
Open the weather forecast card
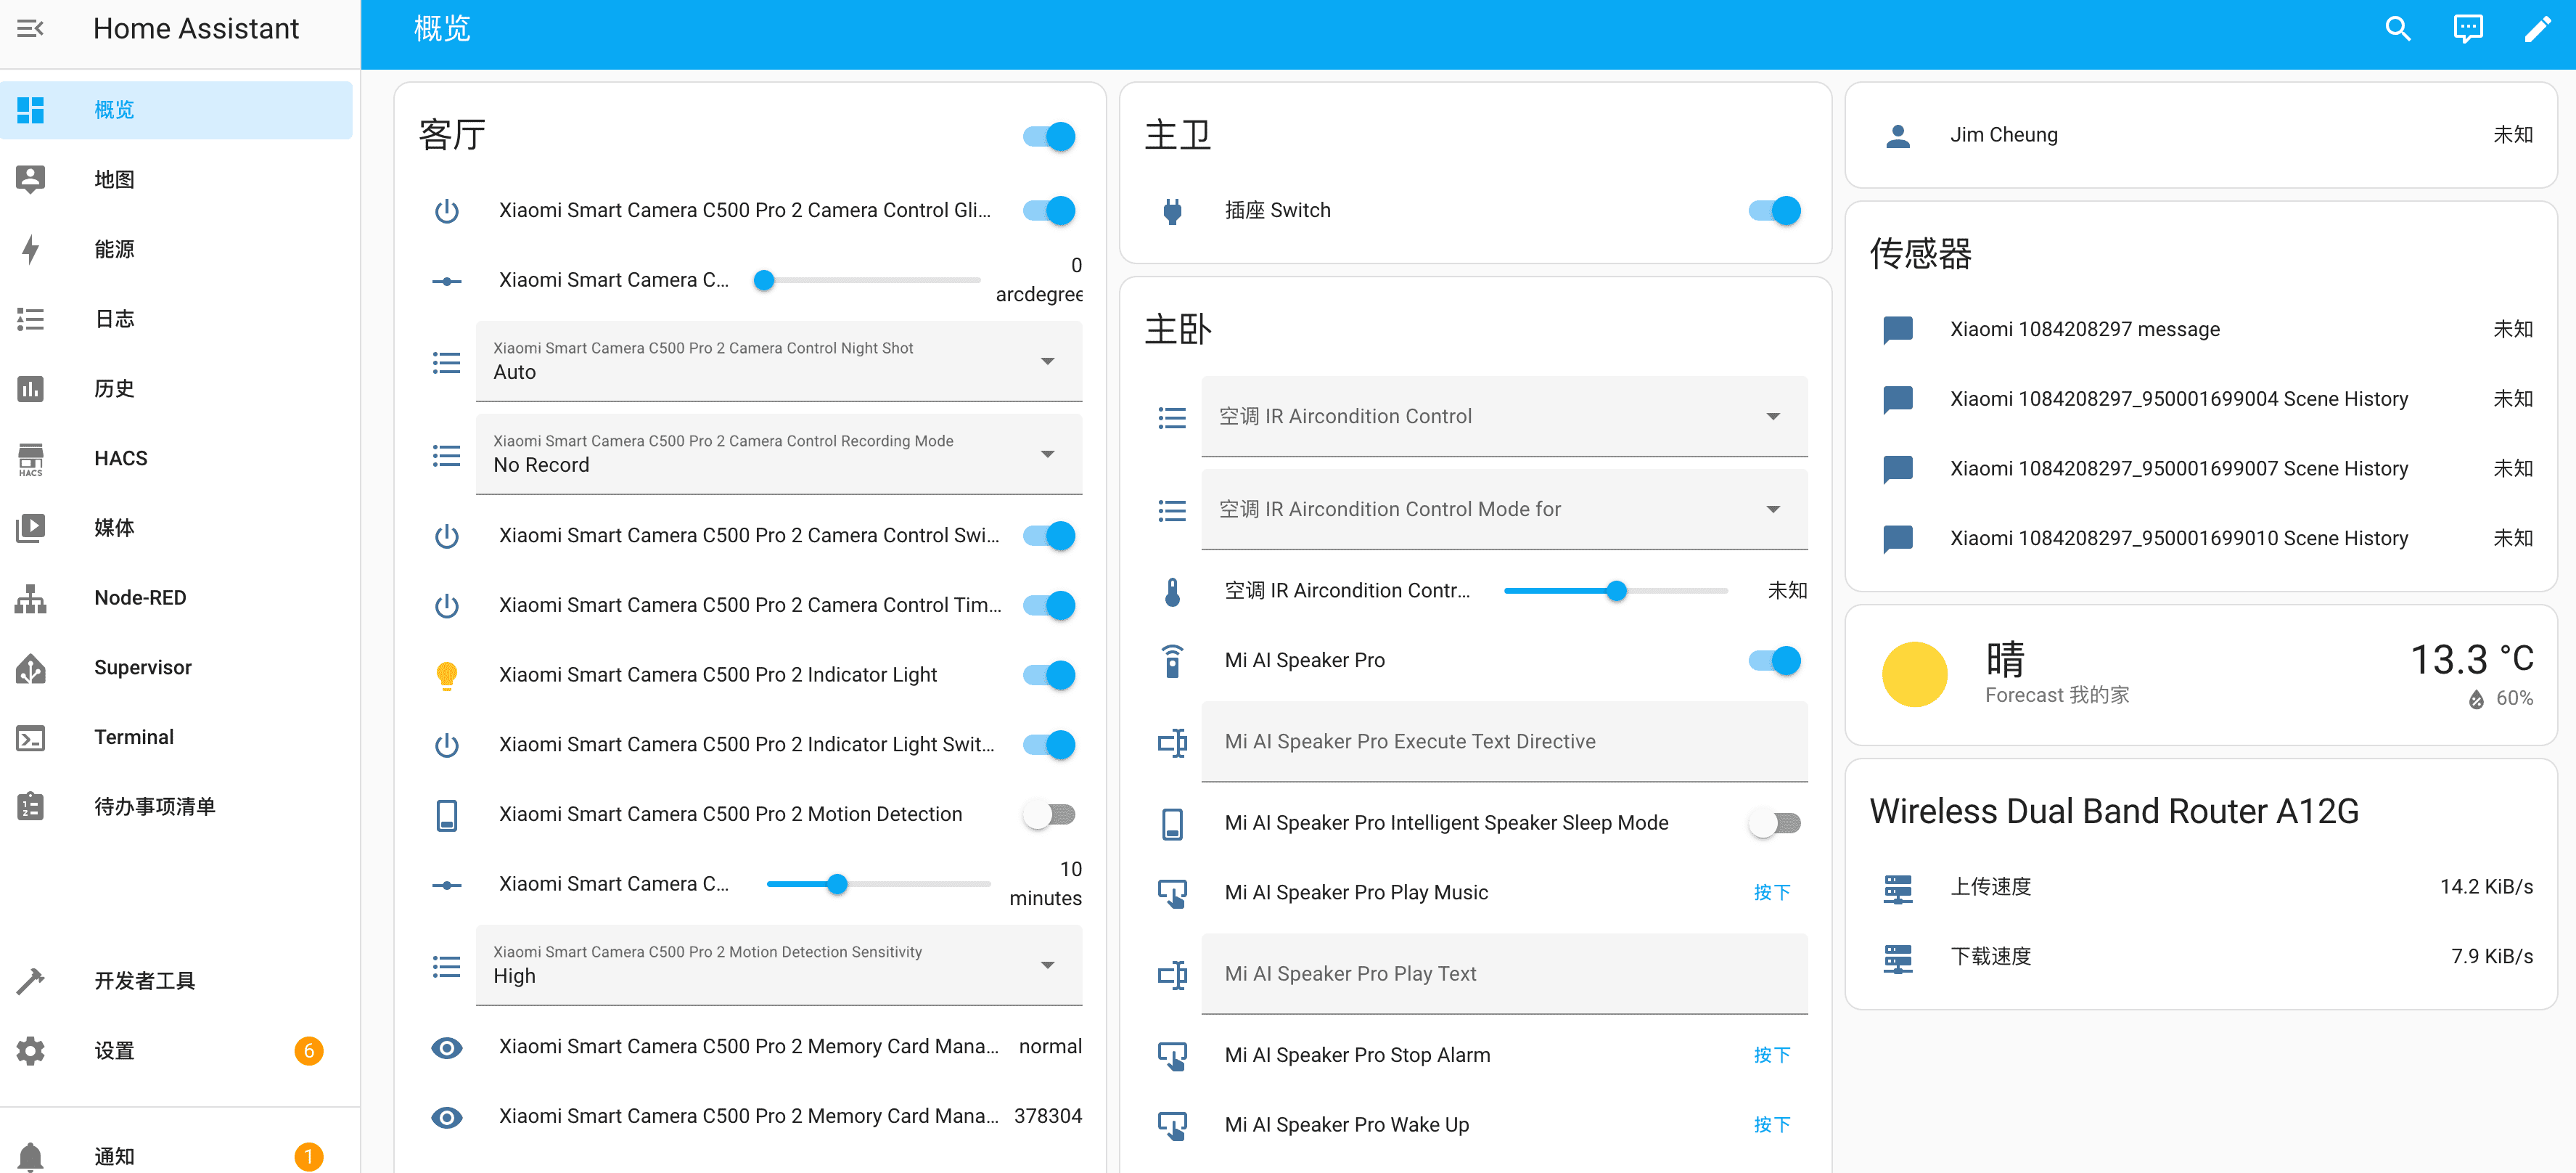[x=2201, y=675]
